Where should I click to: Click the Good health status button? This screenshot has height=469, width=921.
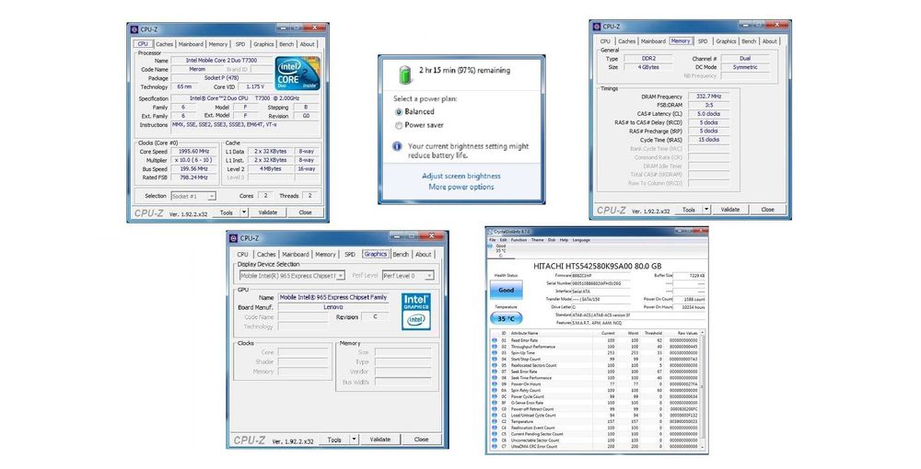(x=507, y=290)
